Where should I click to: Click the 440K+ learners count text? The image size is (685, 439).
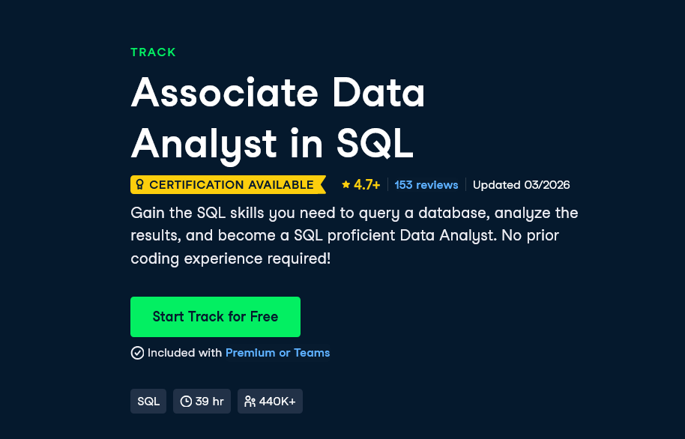277,402
